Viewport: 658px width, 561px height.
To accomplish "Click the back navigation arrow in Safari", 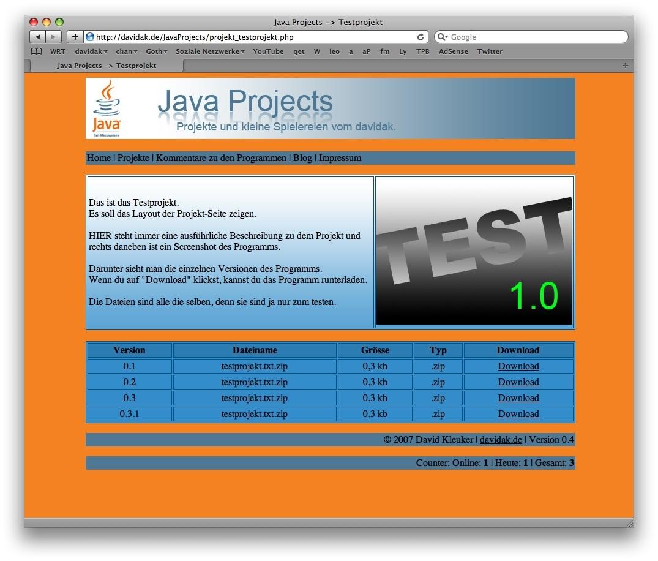I will [39, 36].
